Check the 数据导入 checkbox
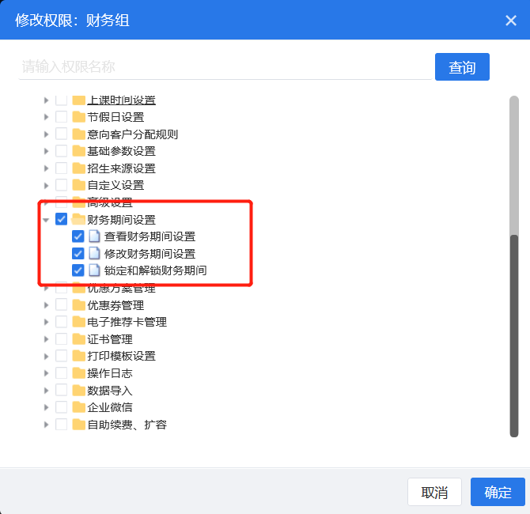Viewport: 530px width, 514px height. click(x=61, y=390)
